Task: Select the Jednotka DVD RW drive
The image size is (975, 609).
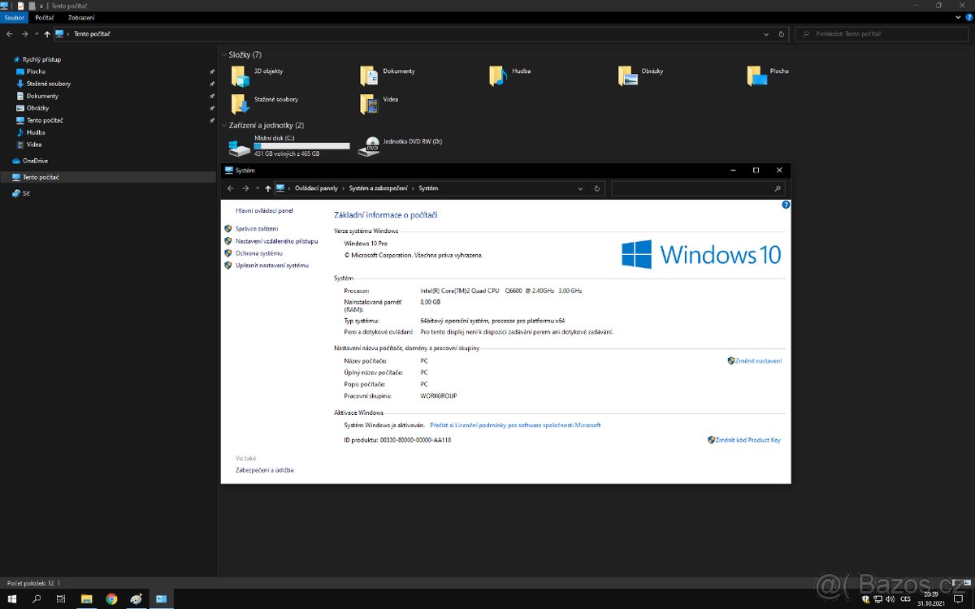Action: [x=372, y=146]
